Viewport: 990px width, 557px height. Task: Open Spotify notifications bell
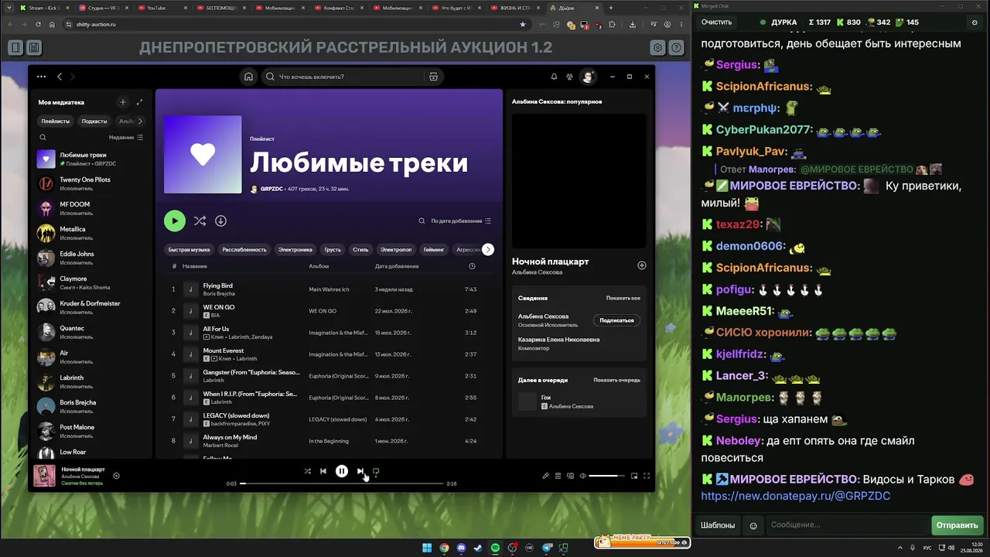click(x=554, y=77)
